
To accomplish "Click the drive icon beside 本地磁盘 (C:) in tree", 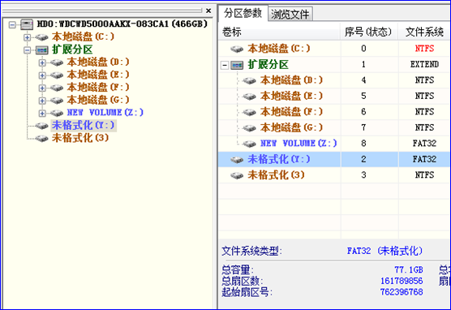I will pyautogui.click(x=41, y=37).
